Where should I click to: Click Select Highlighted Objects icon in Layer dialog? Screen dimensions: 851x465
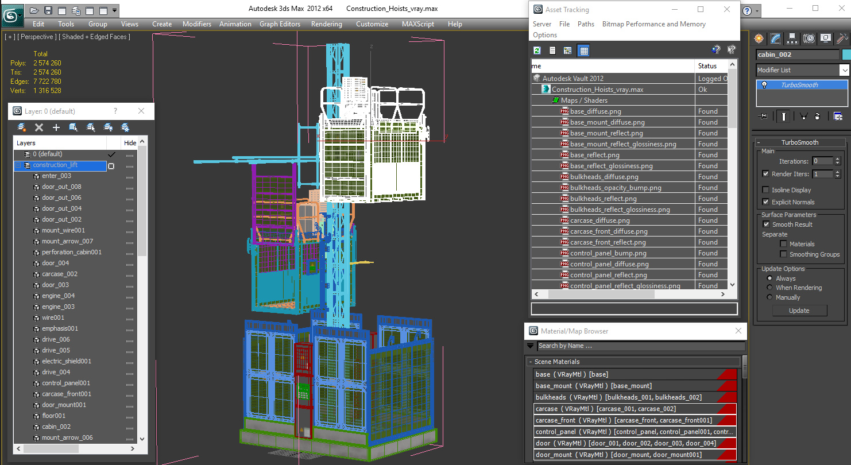[74, 127]
